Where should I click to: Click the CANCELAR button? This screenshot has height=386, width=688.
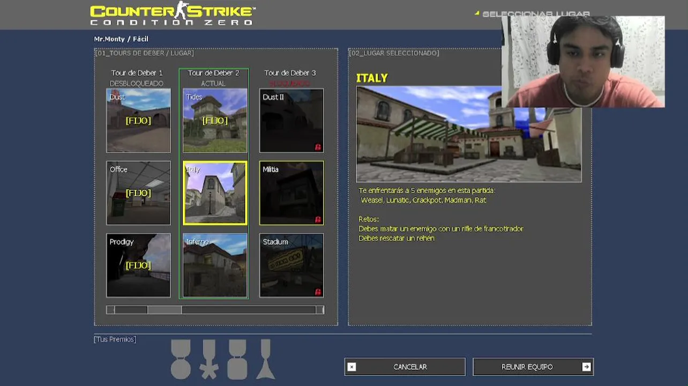click(x=405, y=367)
